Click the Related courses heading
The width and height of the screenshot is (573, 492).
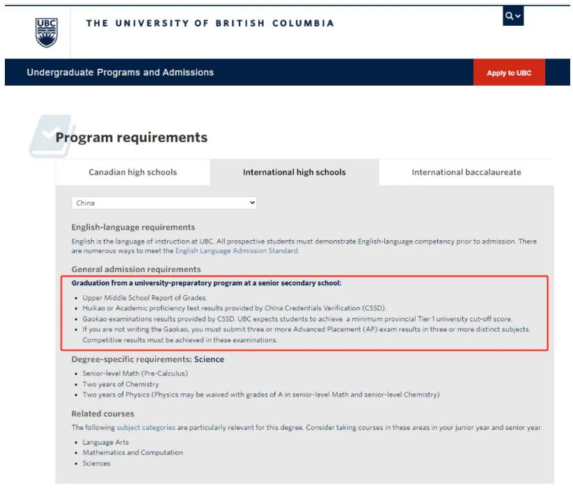[102, 414]
